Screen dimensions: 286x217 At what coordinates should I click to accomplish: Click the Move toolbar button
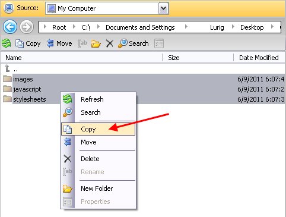[x=59, y=43]
